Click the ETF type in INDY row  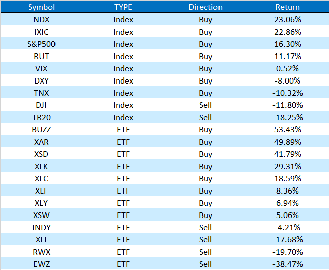coord(123,227)
